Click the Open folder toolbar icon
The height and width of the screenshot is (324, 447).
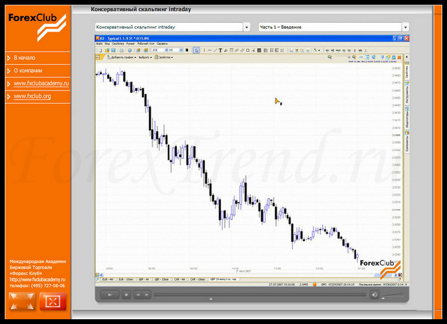[107, 50]
